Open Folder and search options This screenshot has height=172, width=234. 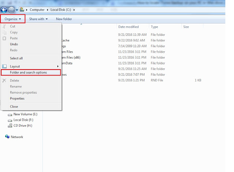31,72
